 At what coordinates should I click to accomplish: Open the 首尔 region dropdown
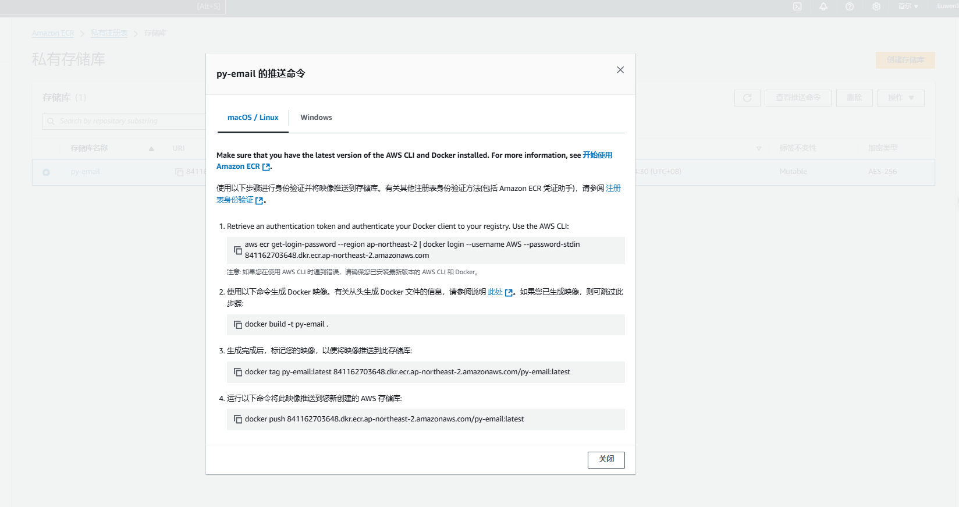[908, 6]
